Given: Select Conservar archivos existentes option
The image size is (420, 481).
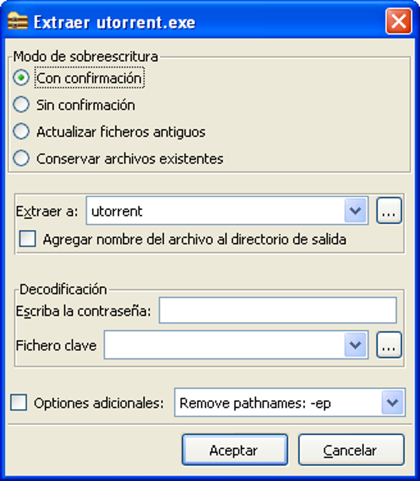Looking at the screenshot, I should click(21, 158).
